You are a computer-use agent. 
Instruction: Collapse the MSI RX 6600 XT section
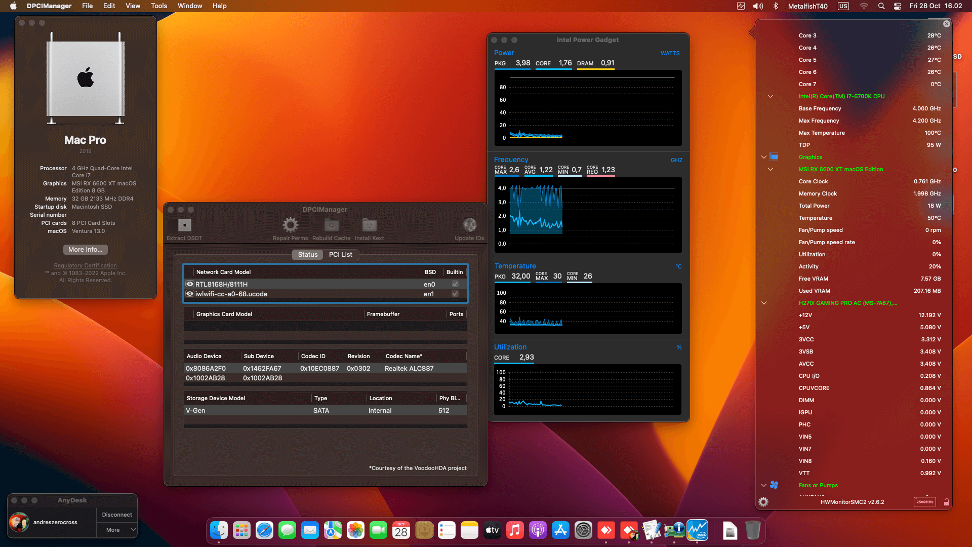pos(770,169)
